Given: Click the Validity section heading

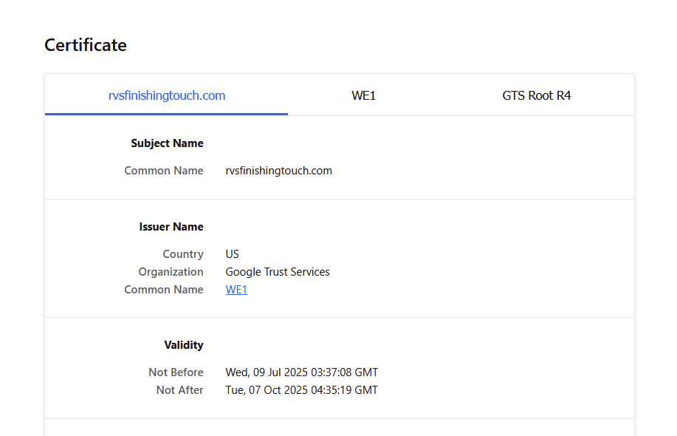Looking at the screenshot, I should click(184, 345).
